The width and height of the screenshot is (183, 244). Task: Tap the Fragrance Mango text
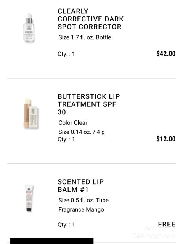(x=81, y=209)
